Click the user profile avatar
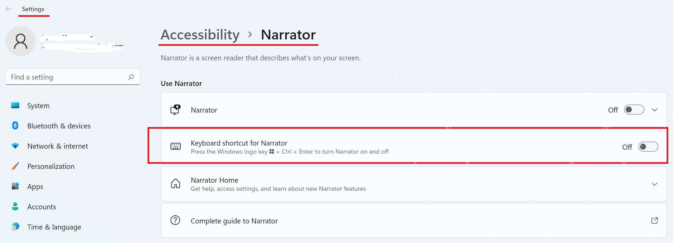Image resolution: width=673 pixels, height=243 pixels. 21,41
